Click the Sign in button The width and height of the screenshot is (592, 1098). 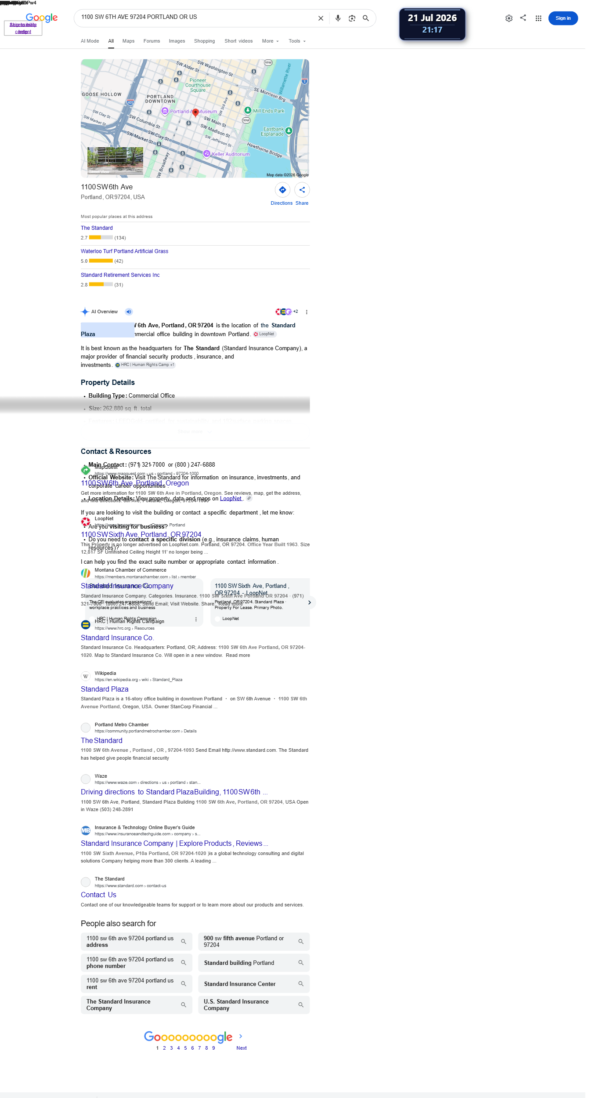click(563, 18)
